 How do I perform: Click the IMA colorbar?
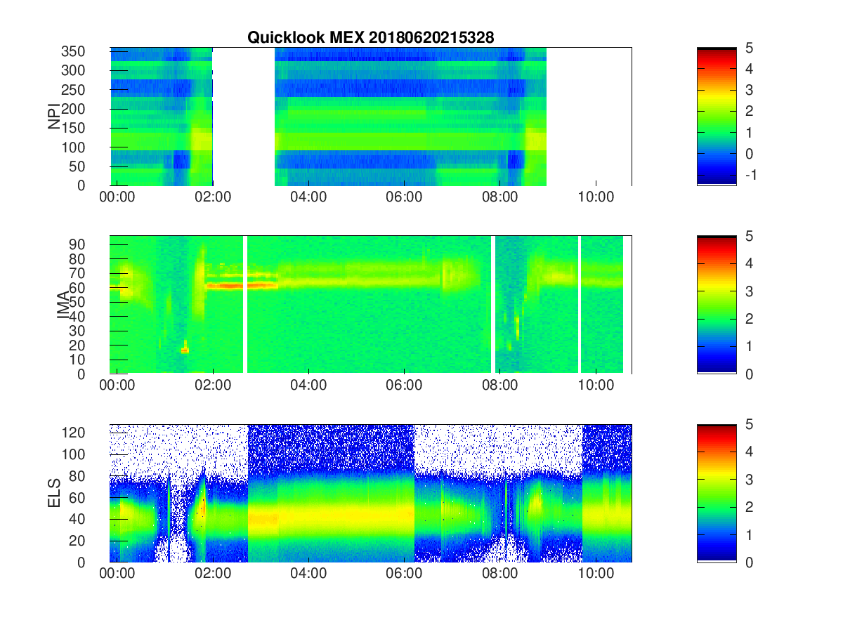tap(717, 305)
